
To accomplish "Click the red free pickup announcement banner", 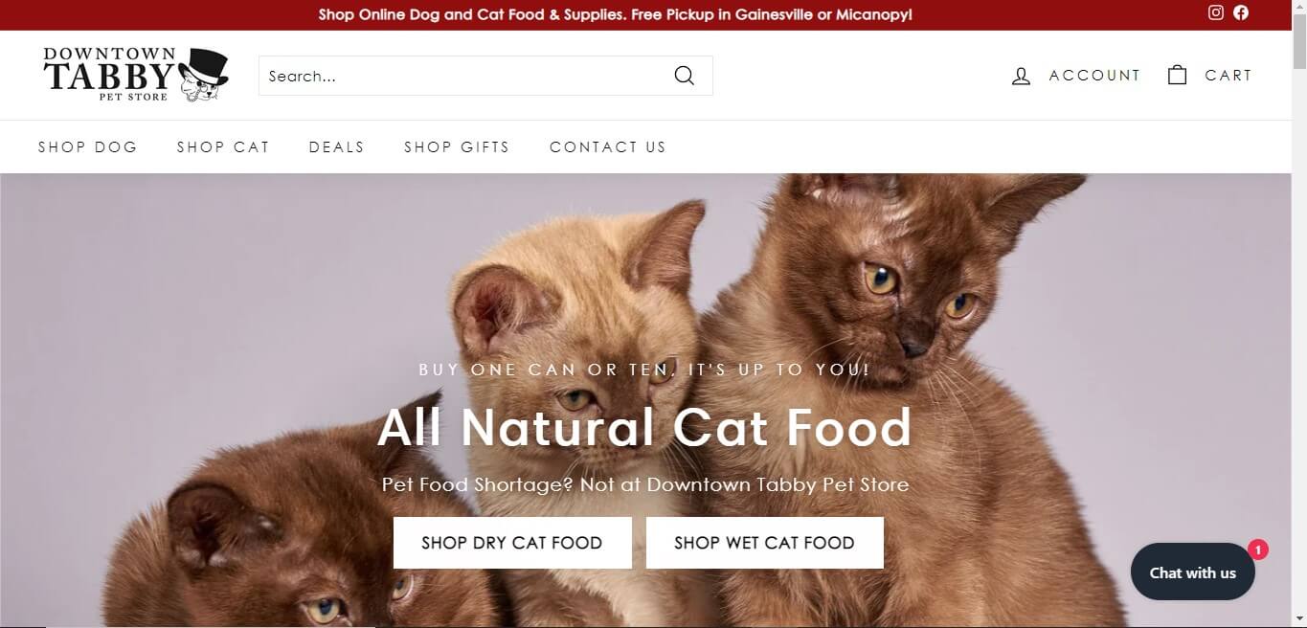I will pos(615,15).
